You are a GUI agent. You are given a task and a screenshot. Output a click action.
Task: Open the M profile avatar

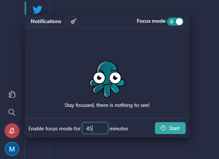[x=12, y=149]
